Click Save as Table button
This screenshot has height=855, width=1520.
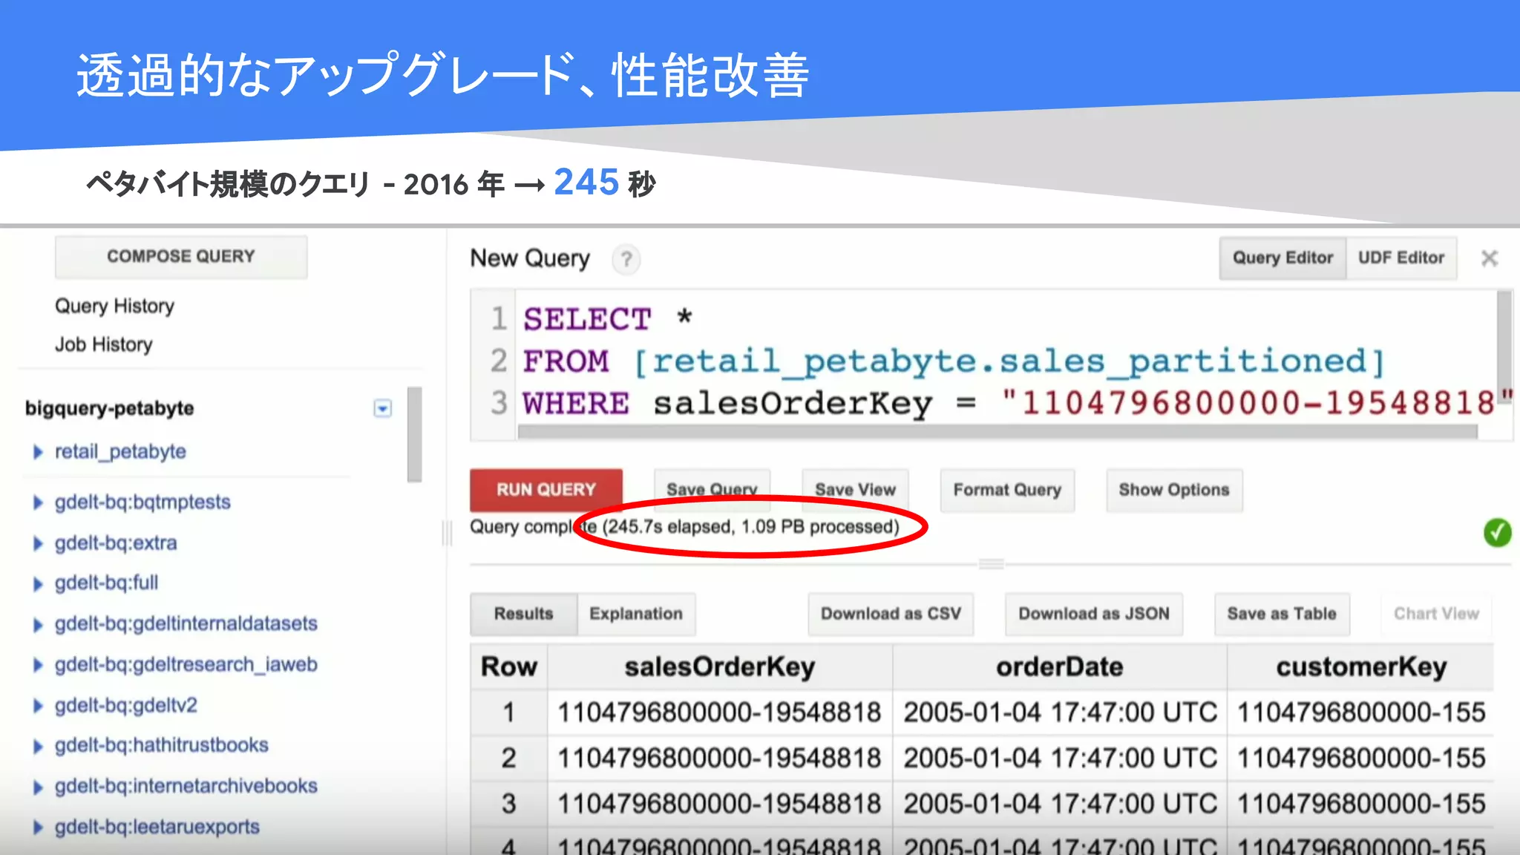[x=1282, y=614]
